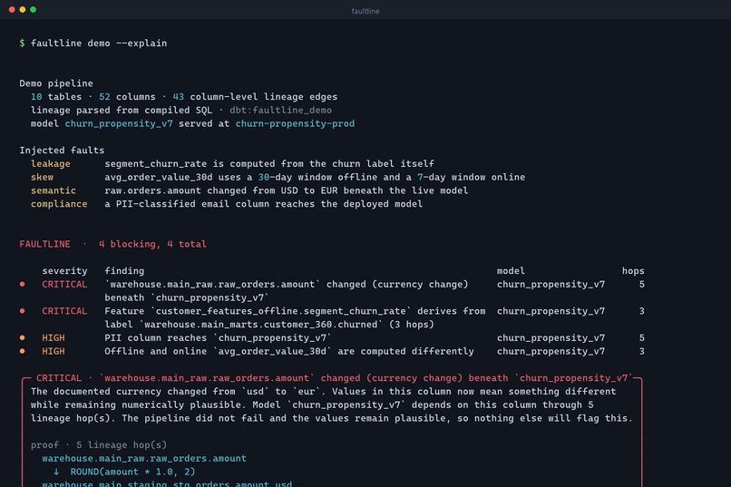Viewport: 731px width, 487px height.
Task: Click the PII-classified email compliance description
Action: pos(264,204)
